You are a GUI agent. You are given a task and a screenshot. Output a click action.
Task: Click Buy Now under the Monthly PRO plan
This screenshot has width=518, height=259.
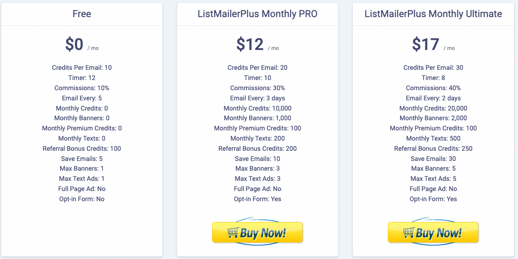pos(257,233)
